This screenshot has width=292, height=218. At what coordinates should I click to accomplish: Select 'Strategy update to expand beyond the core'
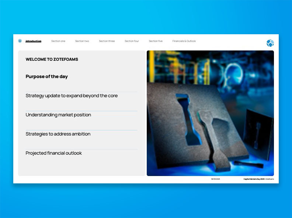(72, 96)
